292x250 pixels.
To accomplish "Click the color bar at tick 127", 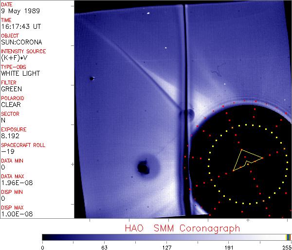I will point(166,237).
